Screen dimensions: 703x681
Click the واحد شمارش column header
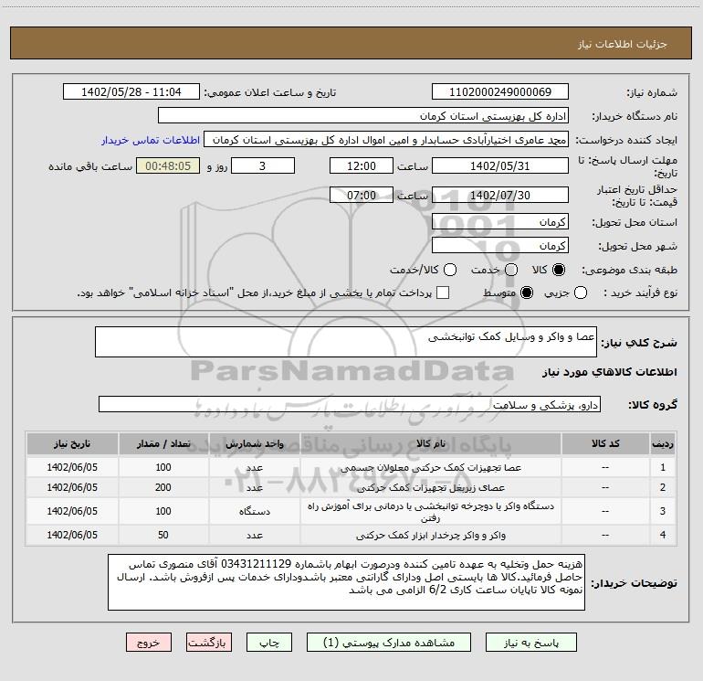(x=254, y=444)
